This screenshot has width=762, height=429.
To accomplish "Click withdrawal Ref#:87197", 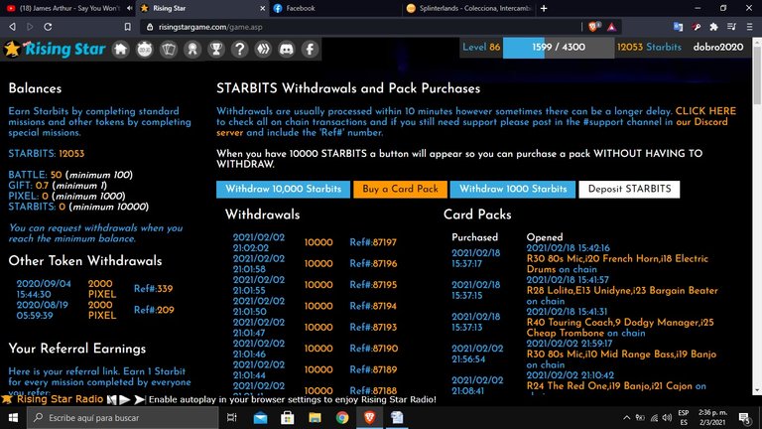I will click(x=373, y=242).
